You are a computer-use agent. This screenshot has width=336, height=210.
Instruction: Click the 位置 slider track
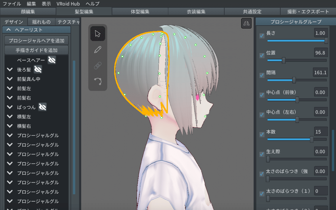coord(297,60)
